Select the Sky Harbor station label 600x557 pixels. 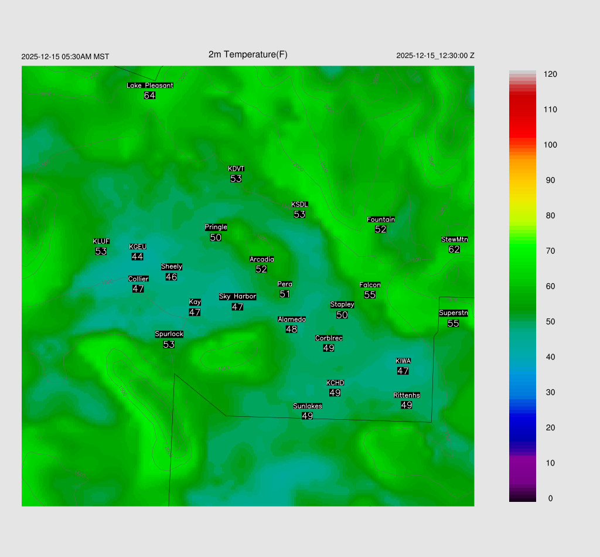coord(237,297)
